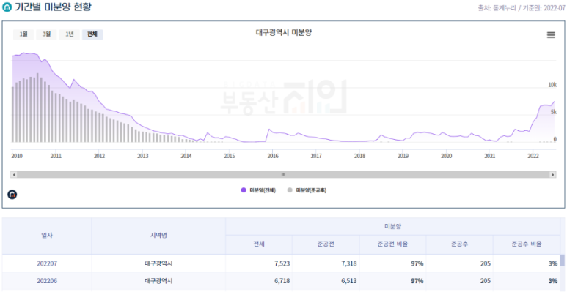The height and width of the screenshot is (292, 567).
Task: Open the chart hamburger menu
Action: pos(551,35)
